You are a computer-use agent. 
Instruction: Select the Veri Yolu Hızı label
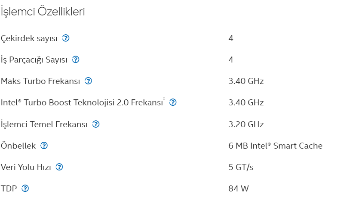click(26, 167)
